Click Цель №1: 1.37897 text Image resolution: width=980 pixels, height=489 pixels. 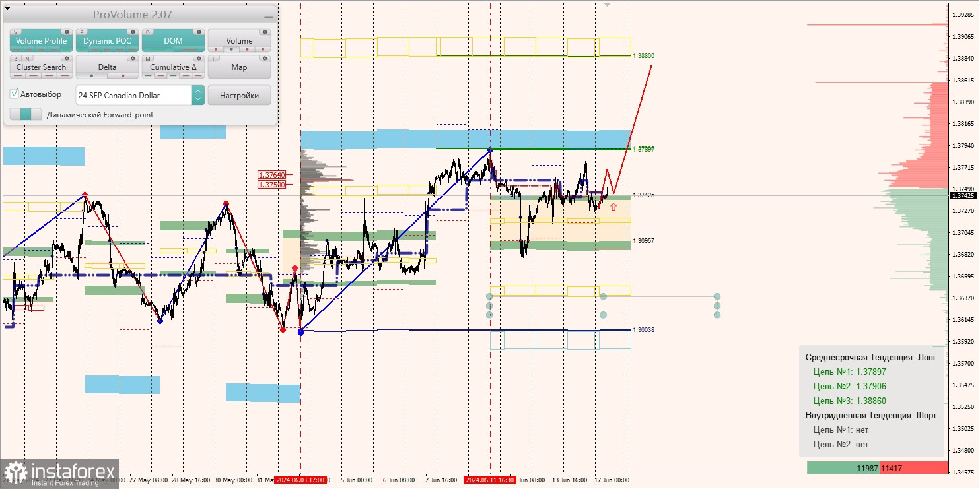click(x=850, y=372)
